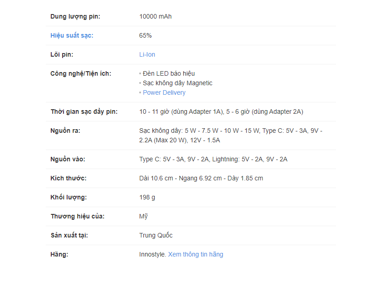Open the Li-Ion battery core link
Image resolution: width=380 pixels, height=281 pixels.
click(147, 54)
